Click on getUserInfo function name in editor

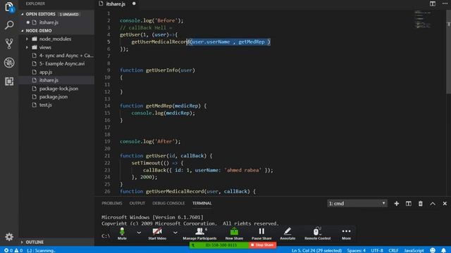(x=162, y=70)
